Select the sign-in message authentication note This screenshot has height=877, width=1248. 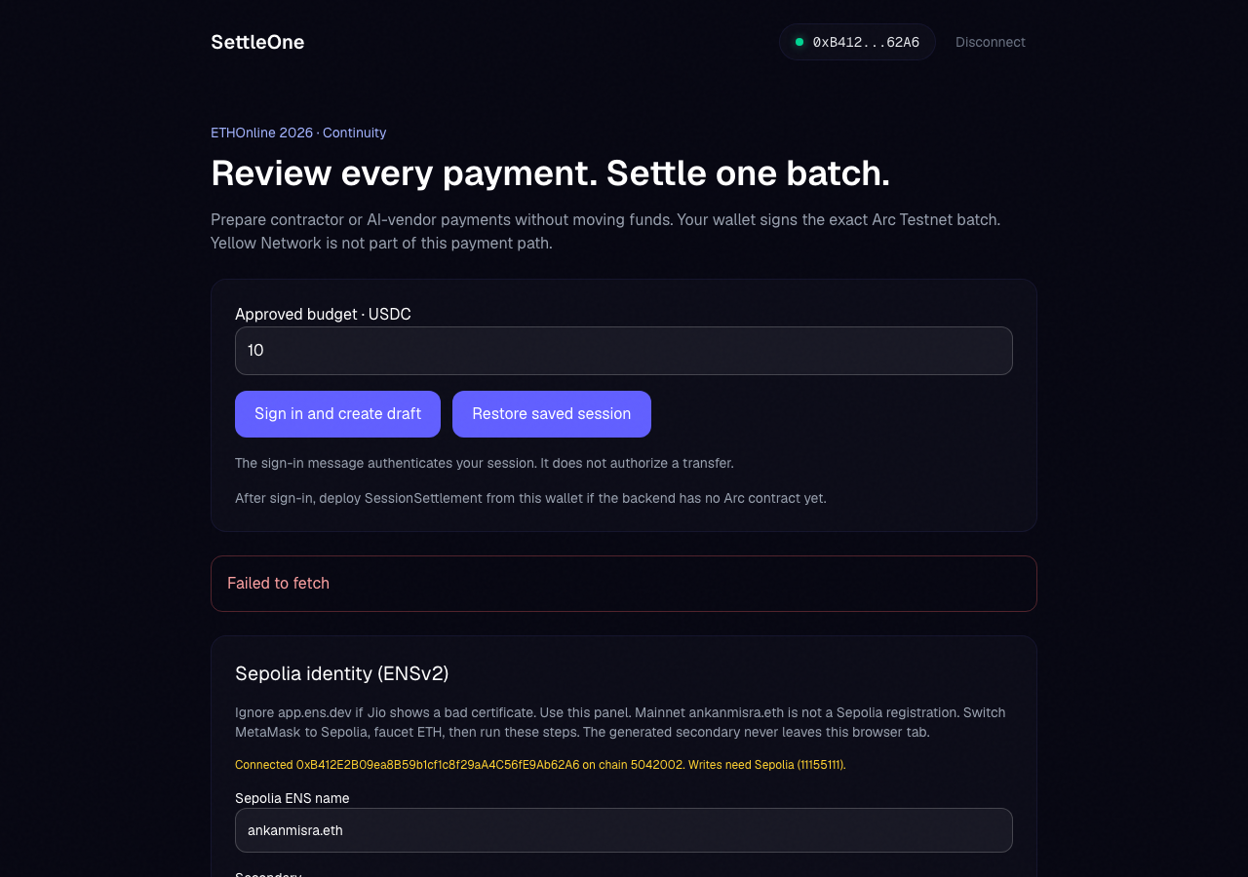485,463
